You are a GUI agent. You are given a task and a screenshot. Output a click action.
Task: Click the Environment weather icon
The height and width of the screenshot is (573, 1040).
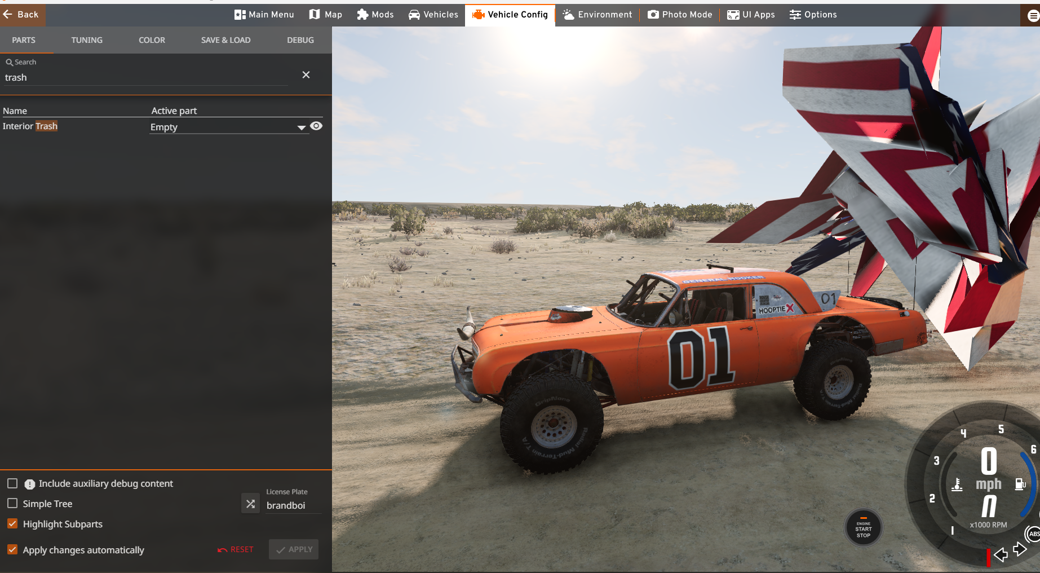click(568, 15)
